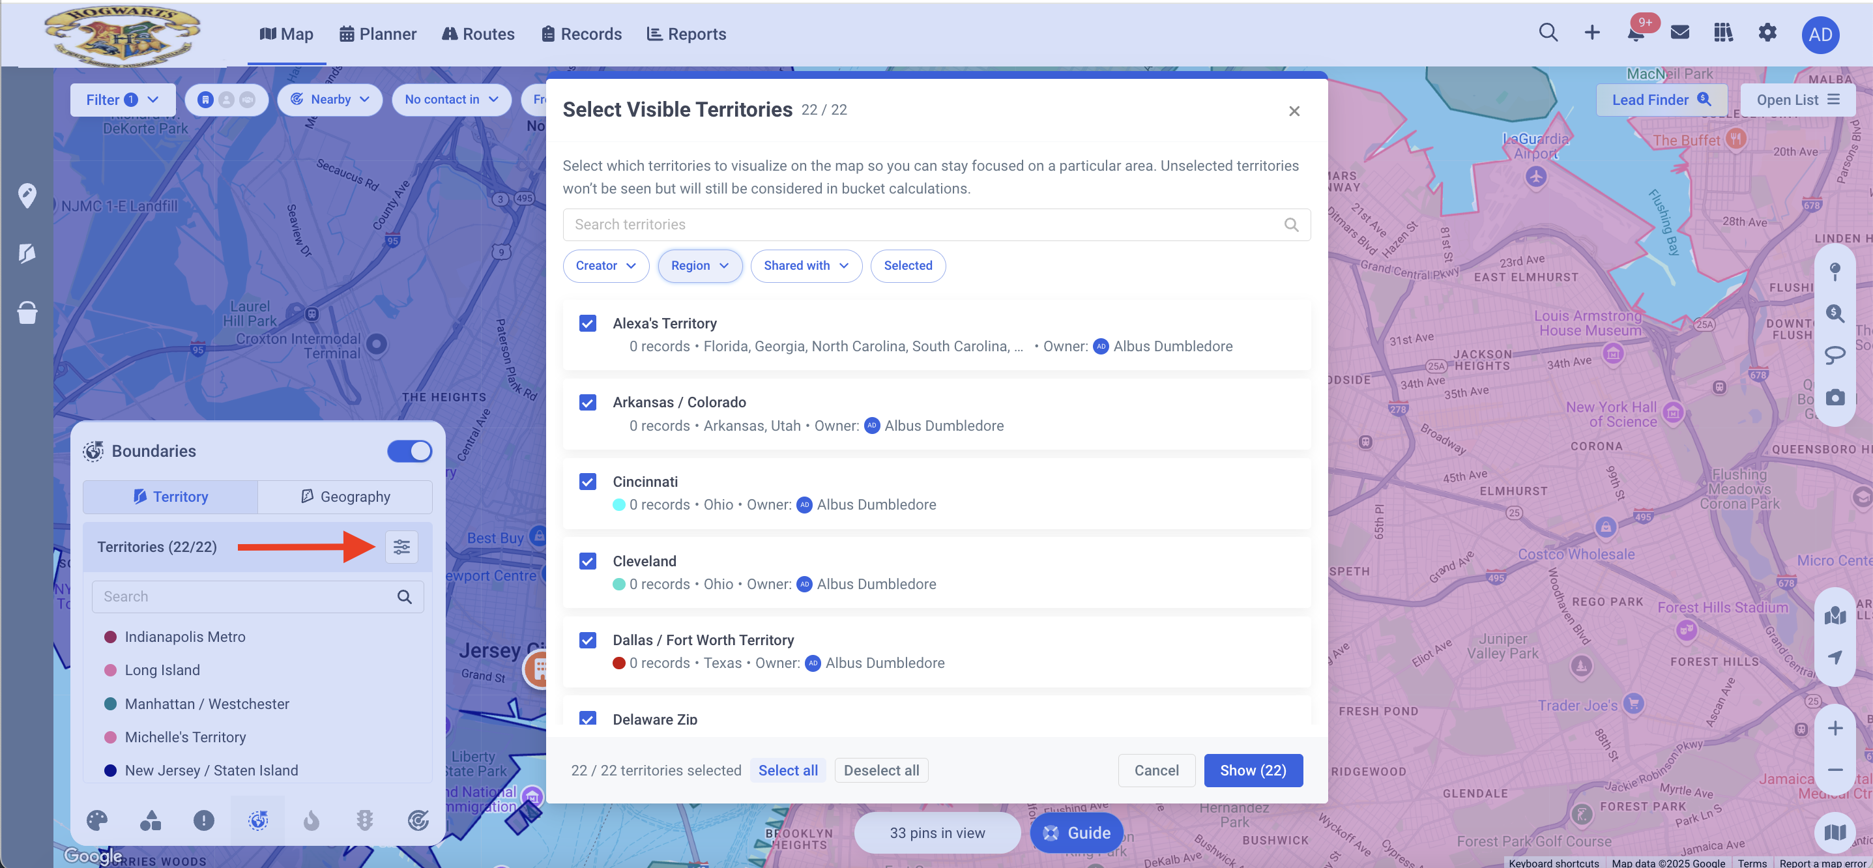Screen dimensions: 1873x868
Task: Select the lasso tool on right toolbar
Action: tap(1835, 356)
